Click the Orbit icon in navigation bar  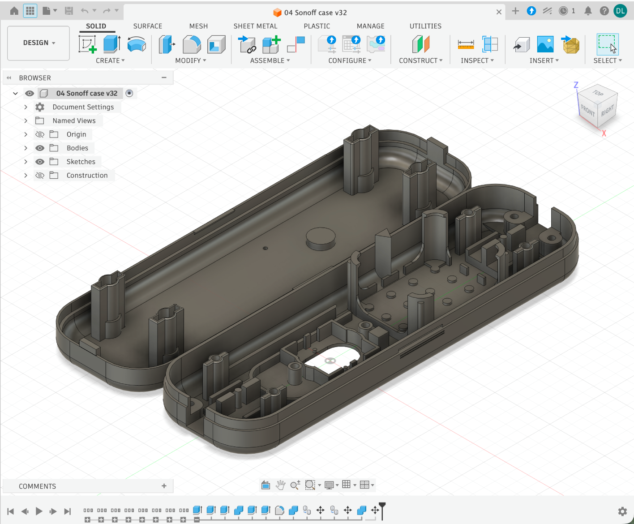[266, 485]
